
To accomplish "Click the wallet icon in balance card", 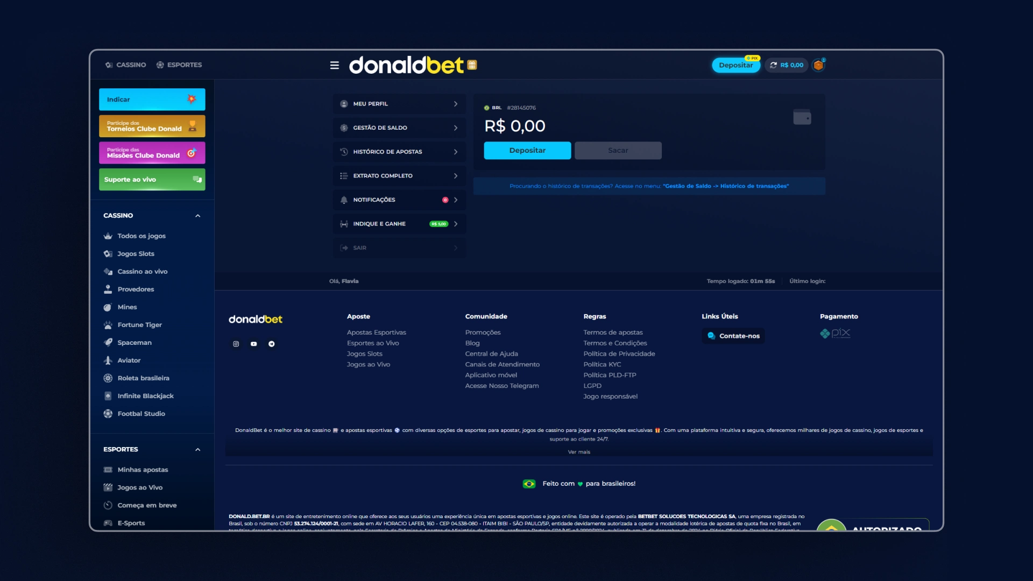I will coord(802,117).
